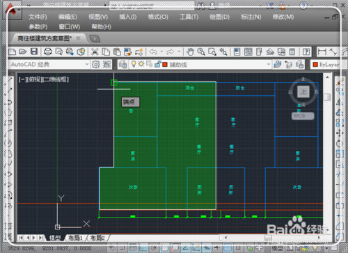348x253 pixels.
Task: Click the red layer color swatch
Action: pyautogui.click(x=165, y=65)
